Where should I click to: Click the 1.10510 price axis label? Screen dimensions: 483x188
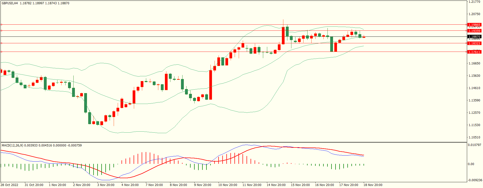[474, 137]
